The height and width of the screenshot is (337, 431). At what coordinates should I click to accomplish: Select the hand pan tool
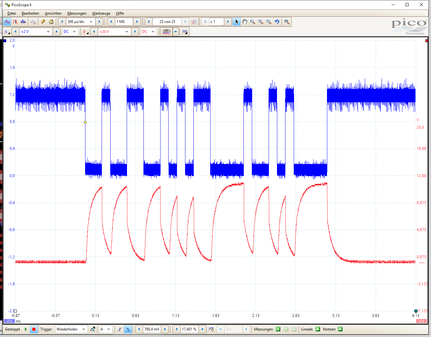(245, 22)
